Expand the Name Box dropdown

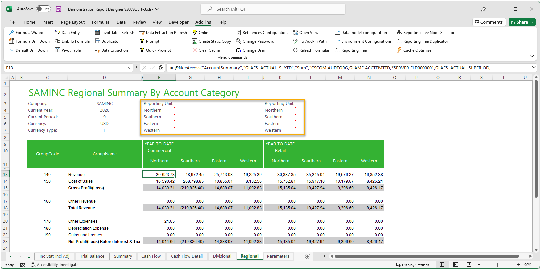click(x=130, y=68)
